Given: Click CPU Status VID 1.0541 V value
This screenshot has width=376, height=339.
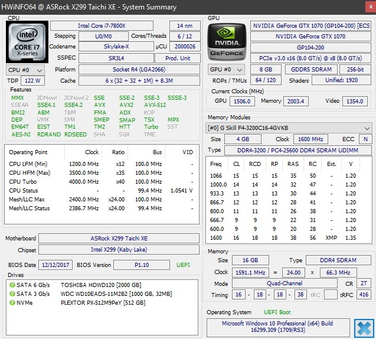Looking at the screenshot, I should click(182, 191).
